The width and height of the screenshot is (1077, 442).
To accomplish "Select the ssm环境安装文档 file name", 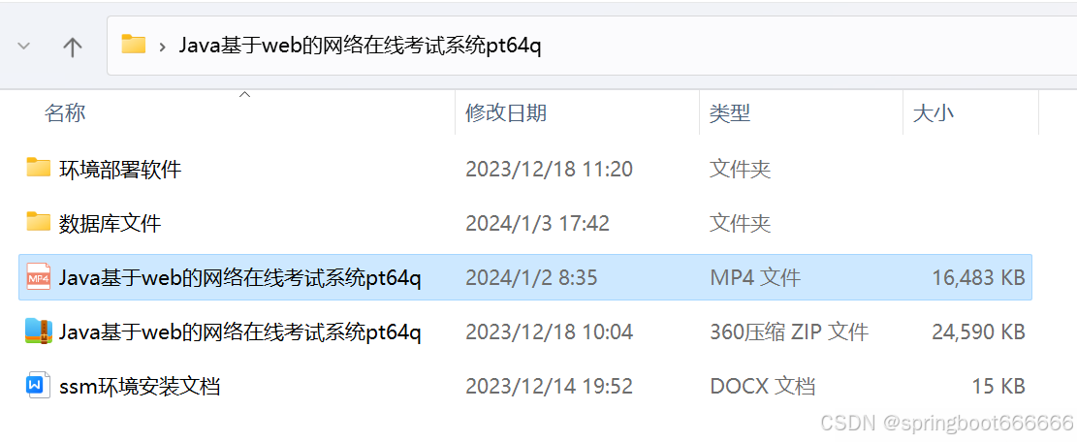I will [140, 387].
